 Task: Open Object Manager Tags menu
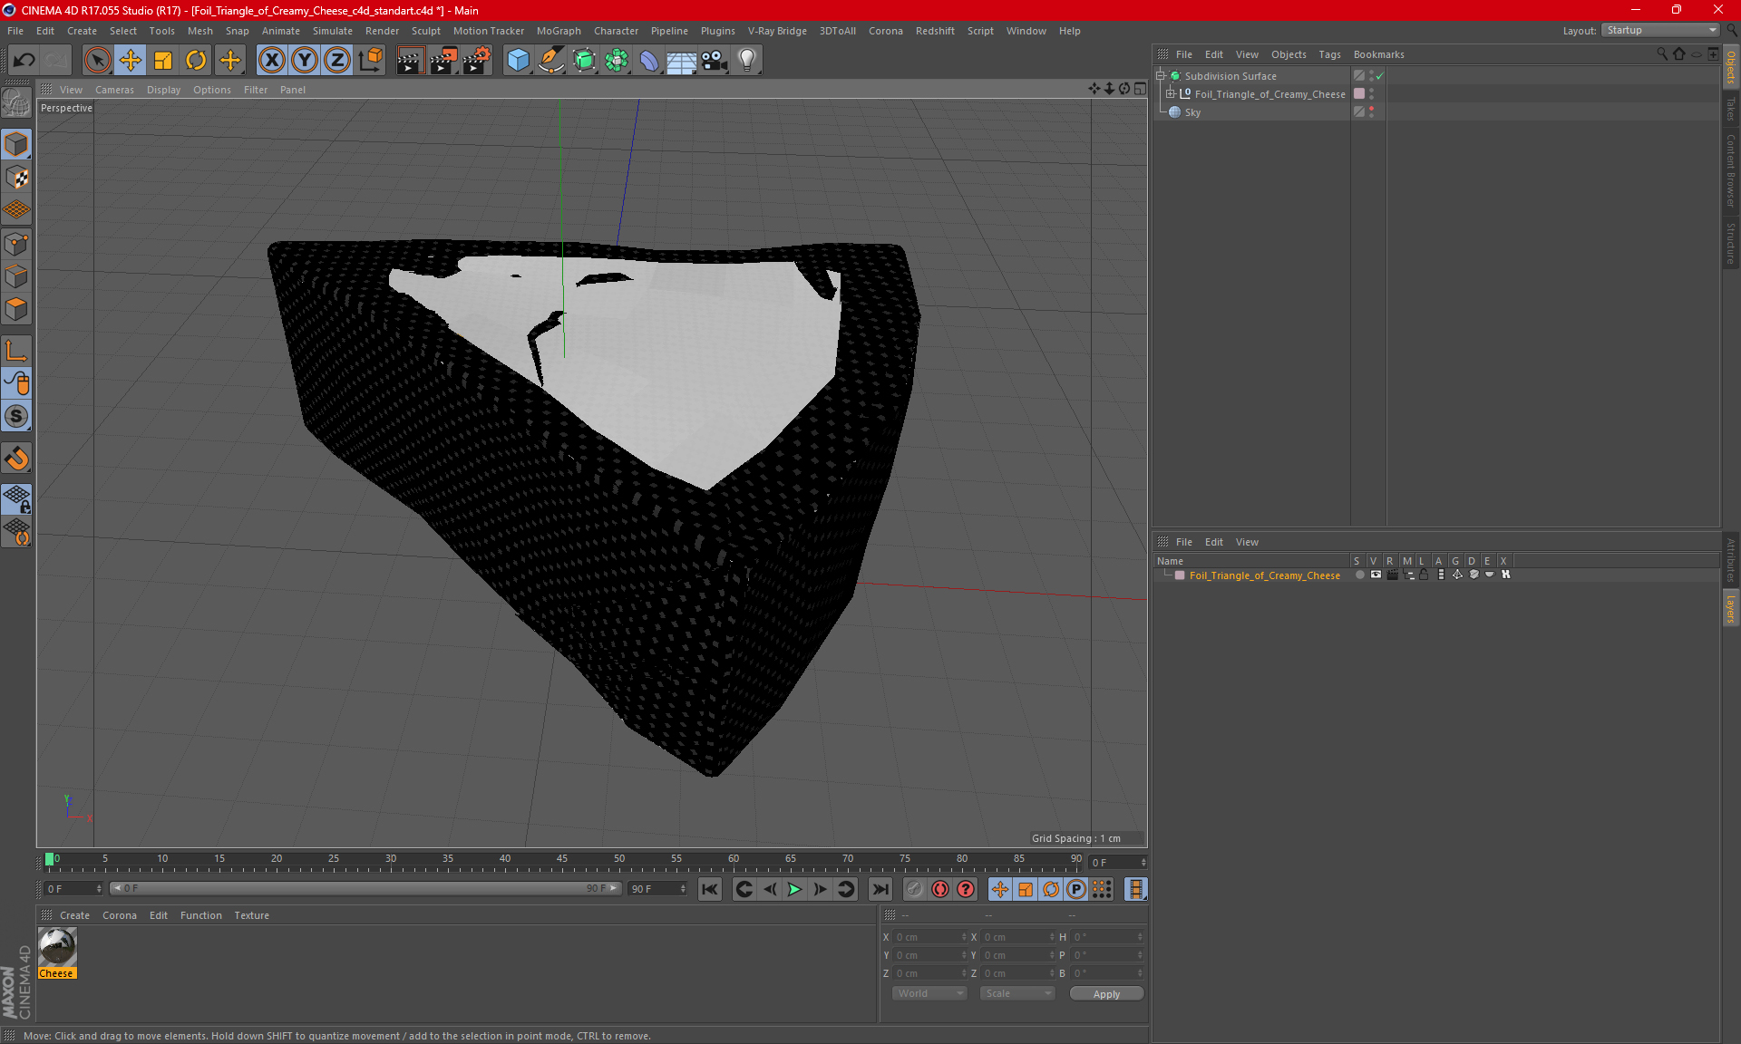tap(1329, 54)
